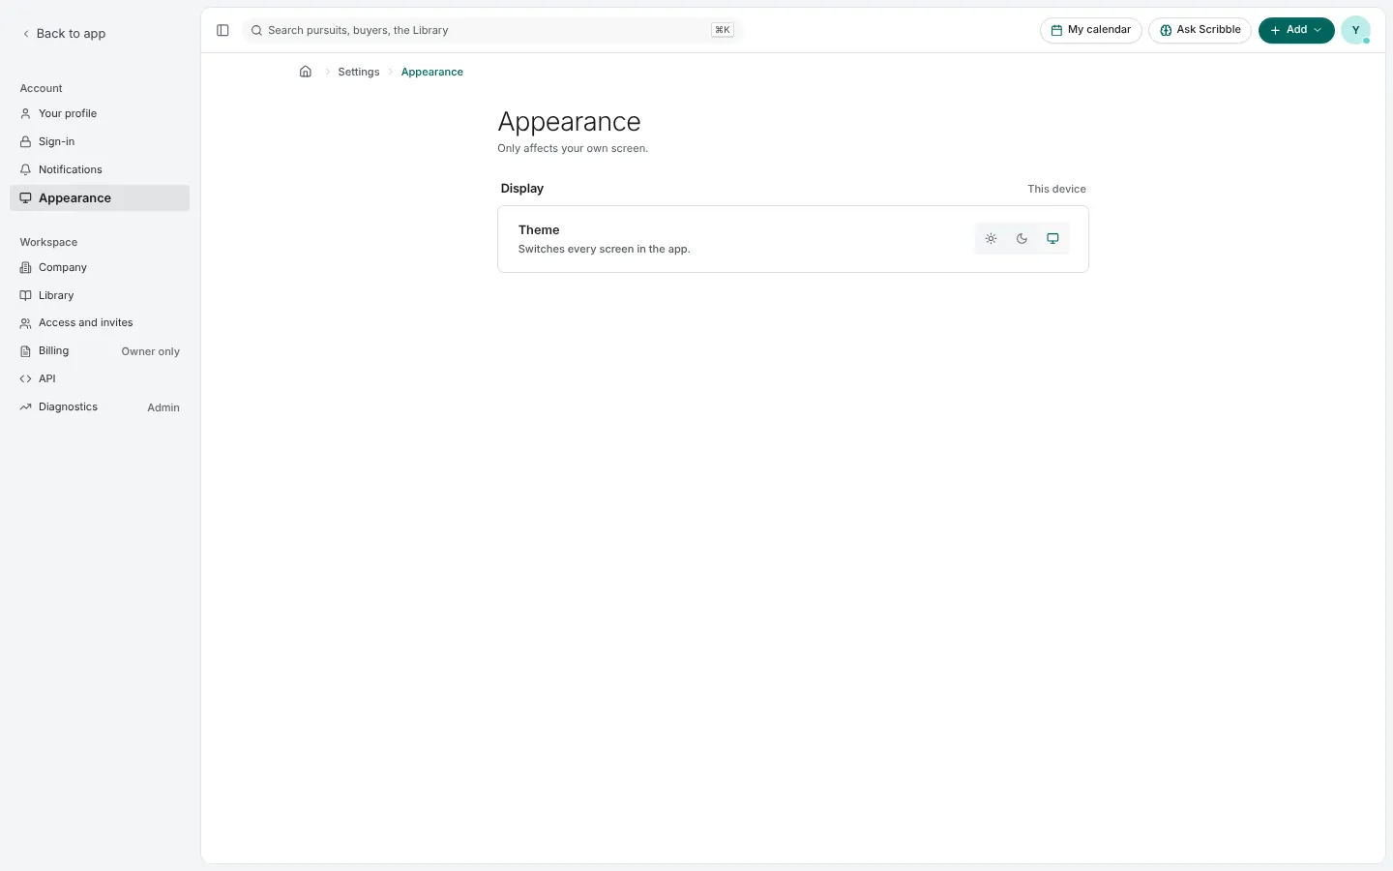
Task: Click the 'Admin' label by Diagnostics
Action: [163, 407]
